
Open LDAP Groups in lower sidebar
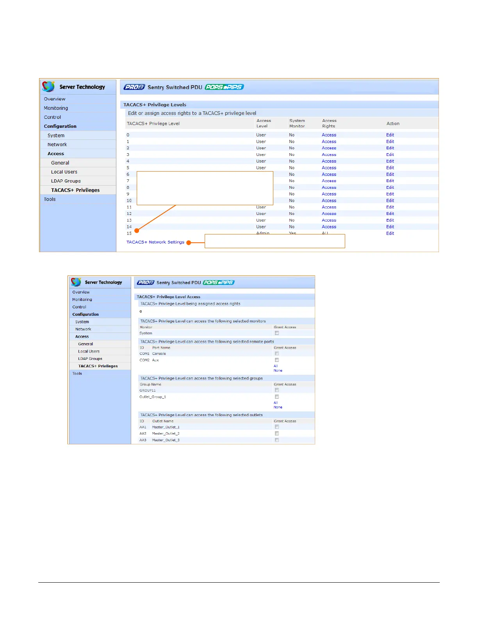point(90,359)
